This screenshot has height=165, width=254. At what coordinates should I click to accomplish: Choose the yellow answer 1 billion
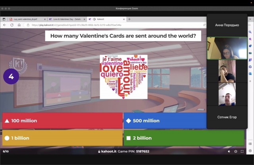pos(62,138)
